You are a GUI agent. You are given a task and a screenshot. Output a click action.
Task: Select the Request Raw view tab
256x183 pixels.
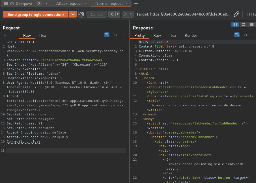tap(27, 35)
